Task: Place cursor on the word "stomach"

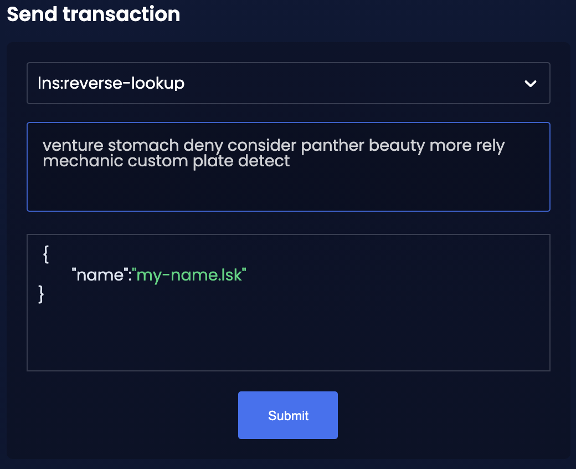Action: tap(143, 145)
